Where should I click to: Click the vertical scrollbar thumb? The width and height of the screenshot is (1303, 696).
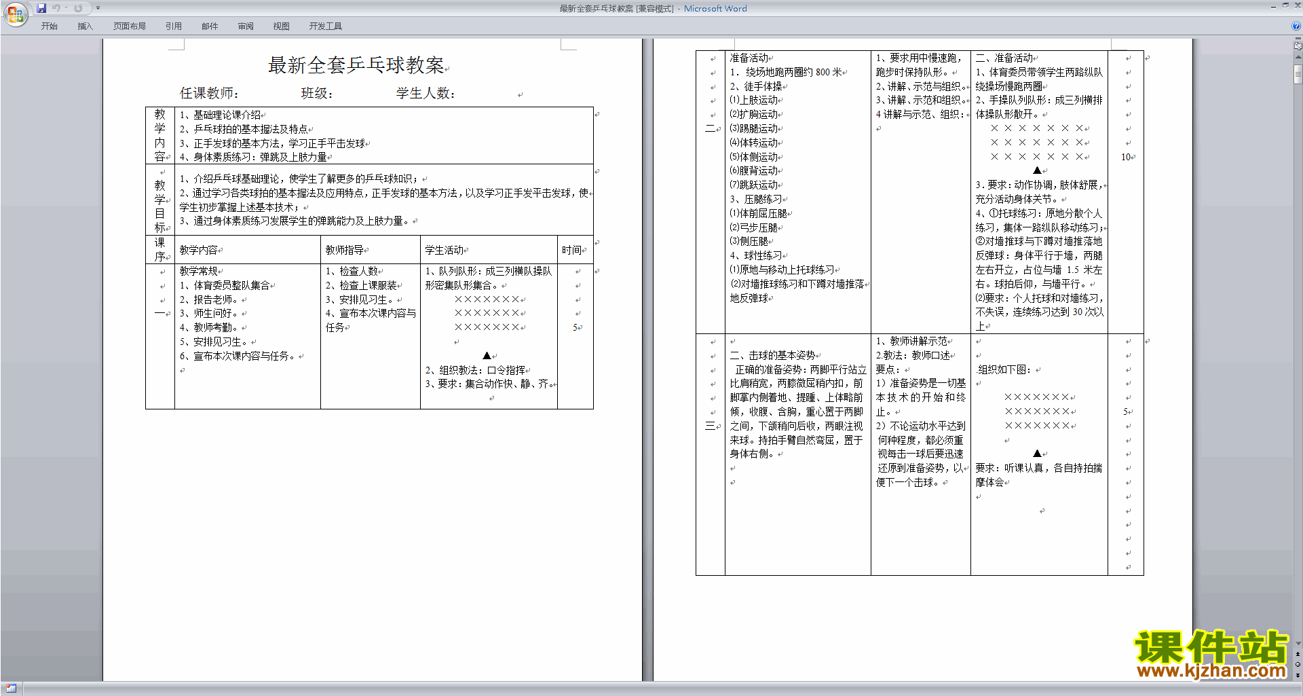point(1298,73)
